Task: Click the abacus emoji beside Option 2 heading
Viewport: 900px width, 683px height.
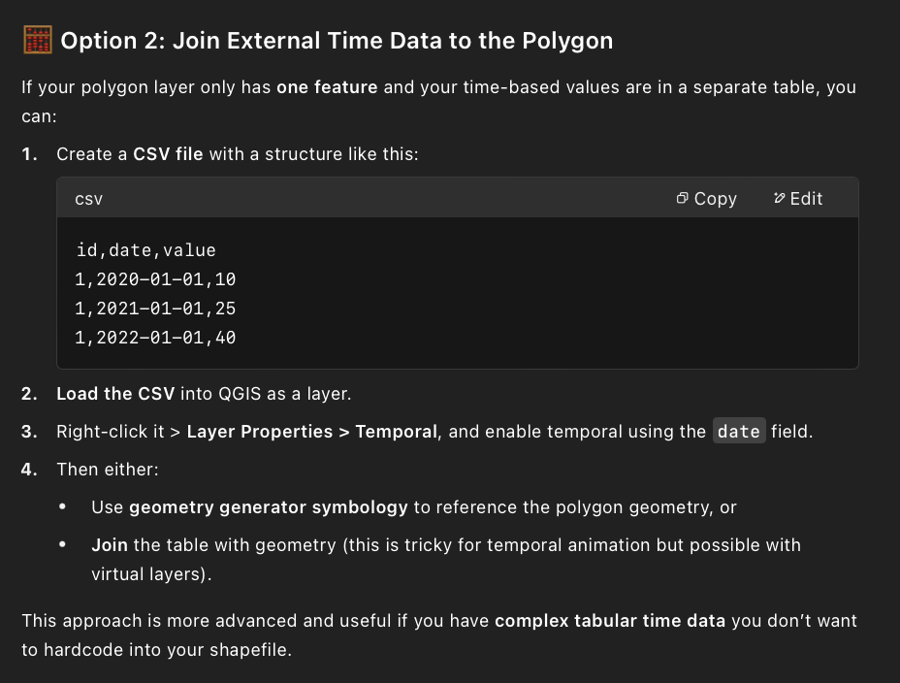Action: coord(38,40)
